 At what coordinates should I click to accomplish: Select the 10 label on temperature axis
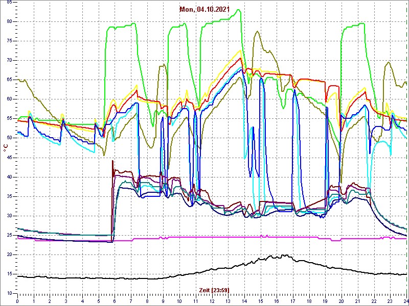tap(9, 294)
